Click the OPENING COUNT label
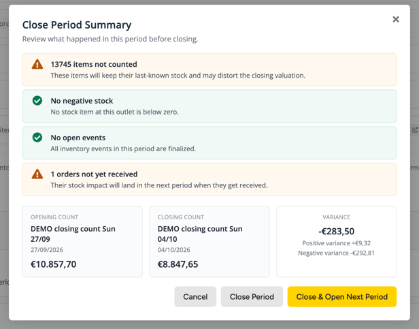Screen dimensions: 419x329 [54, 217]
